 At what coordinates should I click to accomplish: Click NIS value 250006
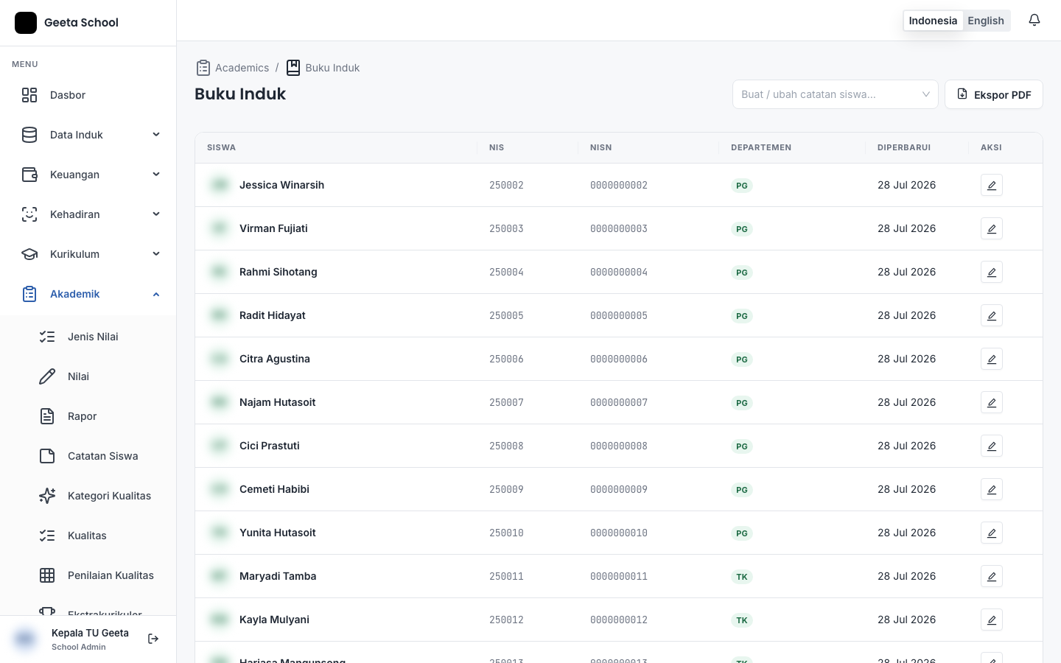pyautogui.click(x=506, y=359)
